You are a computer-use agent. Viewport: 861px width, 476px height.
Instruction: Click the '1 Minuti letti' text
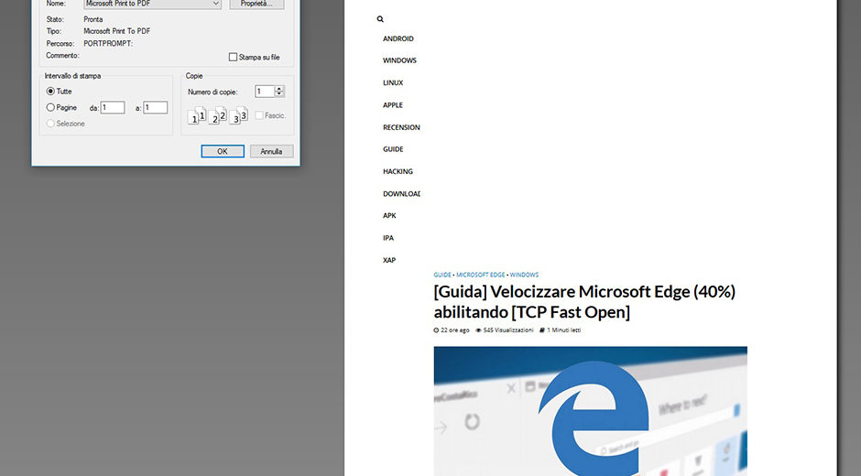(x=564, y=330)
